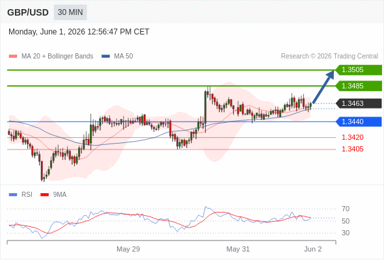Select the 1.3463 current price tag
384x260 pixels.
359,103
